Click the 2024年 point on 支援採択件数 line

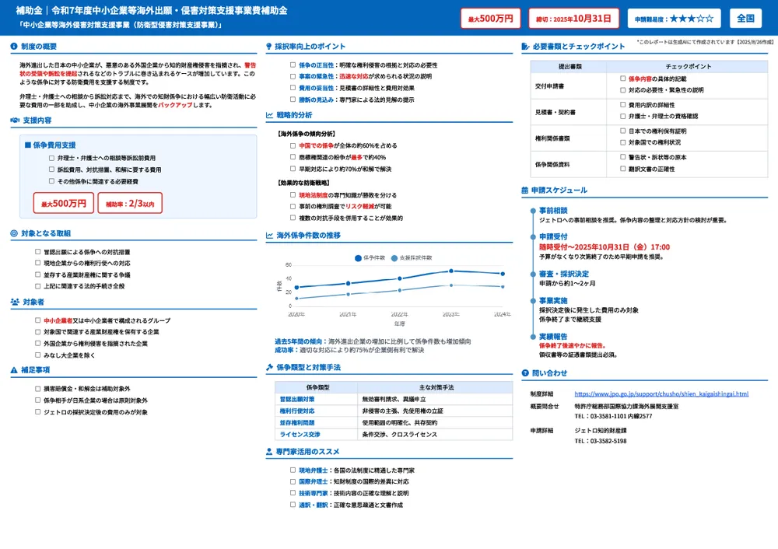coord(503,287)
